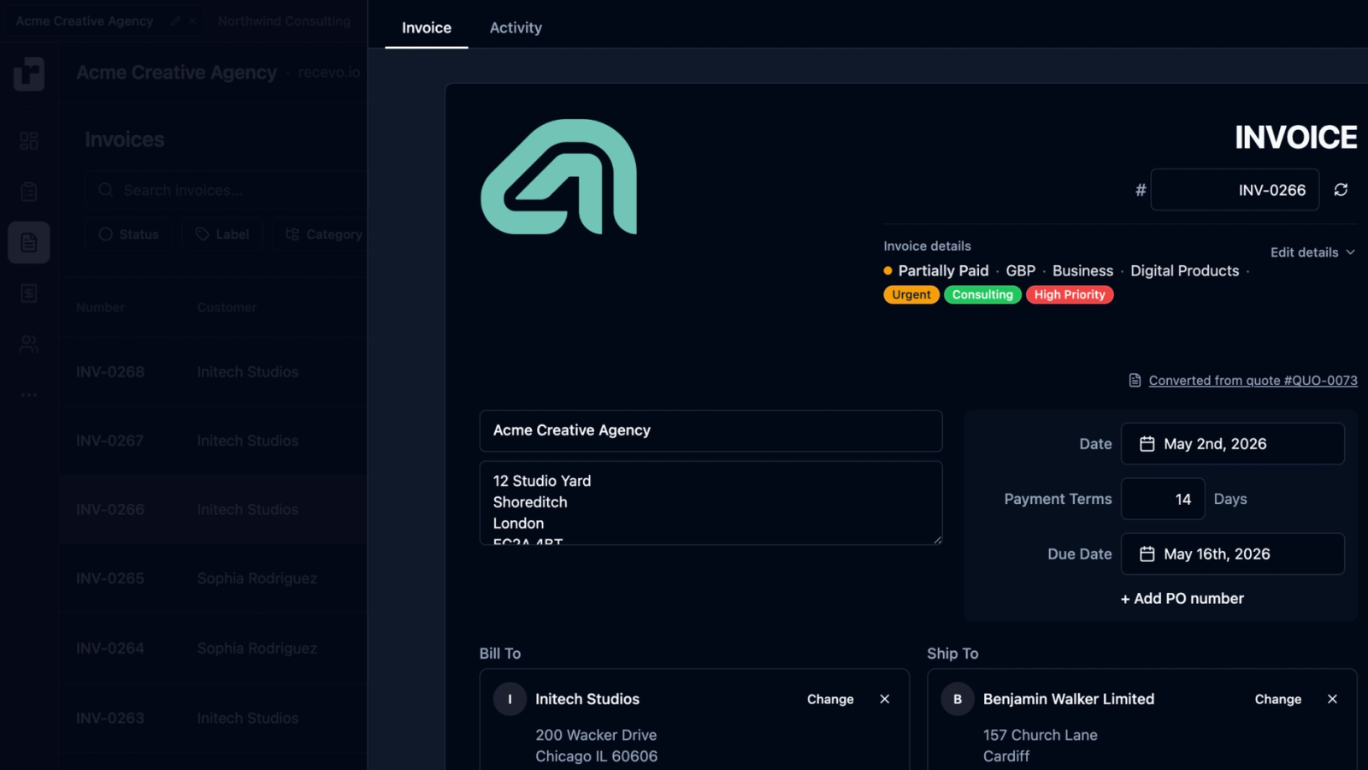Click the GBP currency detail

coord(1021,270)
